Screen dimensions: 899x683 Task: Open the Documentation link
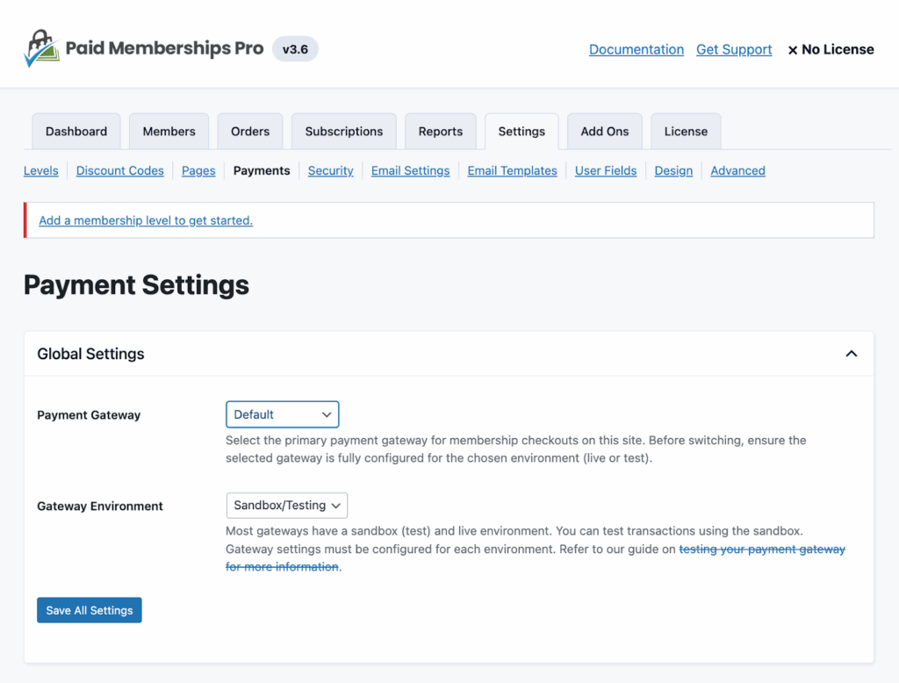(636, 49)
